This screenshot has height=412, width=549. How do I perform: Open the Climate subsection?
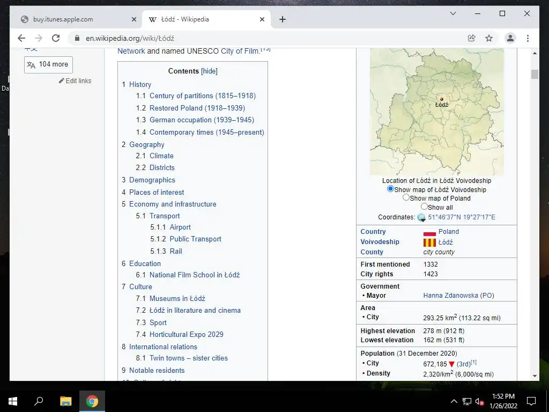(x=161, y=156)
